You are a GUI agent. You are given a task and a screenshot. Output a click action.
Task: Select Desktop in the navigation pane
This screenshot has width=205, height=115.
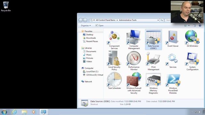point(90,35)
